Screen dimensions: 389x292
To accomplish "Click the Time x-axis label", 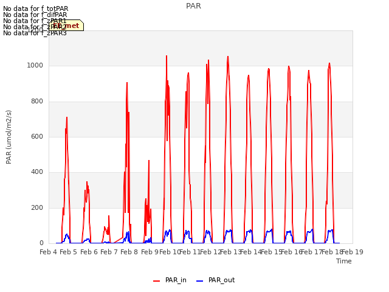I will (344, 261).
